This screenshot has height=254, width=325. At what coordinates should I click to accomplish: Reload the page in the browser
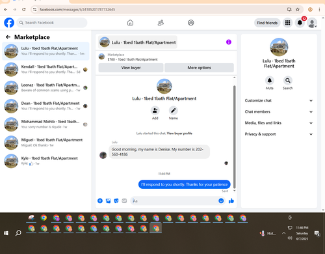(24, 9)
